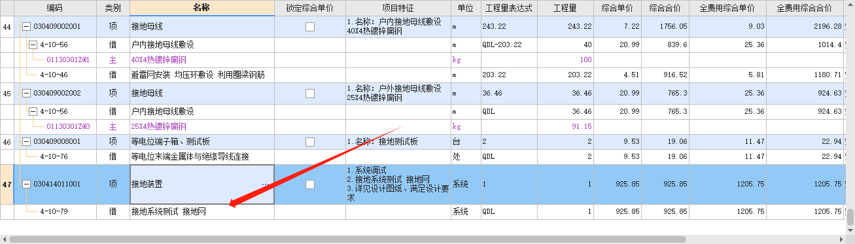Collapse sub-item 4-10-56 under row 44
This screenshot has height=244, width=855.
pos(33,44)
